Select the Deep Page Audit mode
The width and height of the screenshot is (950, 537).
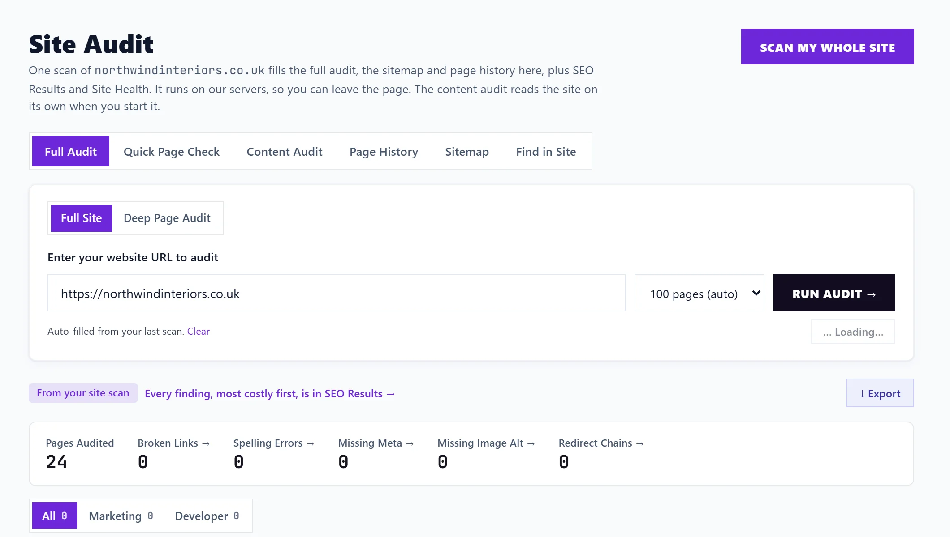[x=167, y=218]
